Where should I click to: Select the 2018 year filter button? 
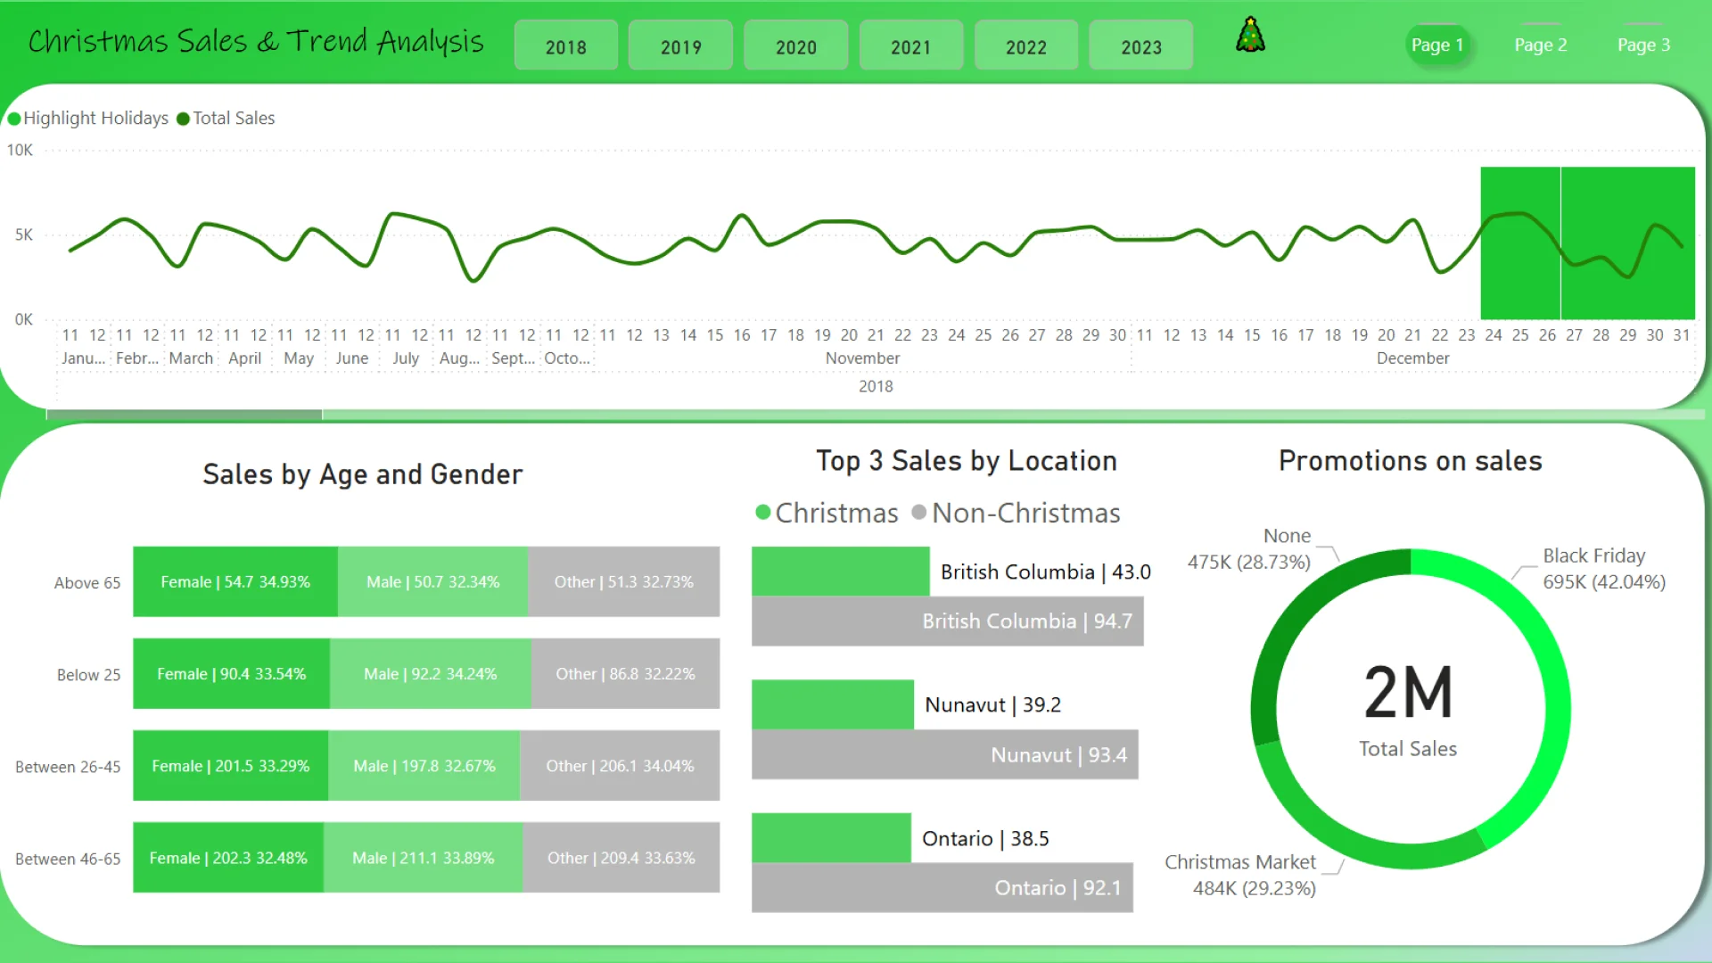[x=566, y=45]
